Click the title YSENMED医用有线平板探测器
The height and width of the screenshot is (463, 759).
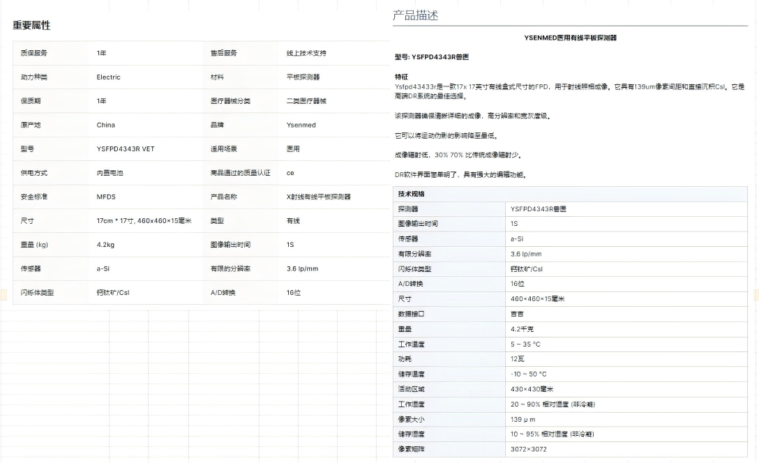point(570,38)
